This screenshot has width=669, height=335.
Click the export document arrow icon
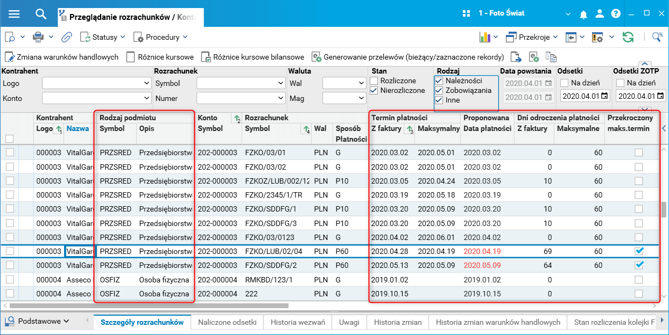pos(516,57)
